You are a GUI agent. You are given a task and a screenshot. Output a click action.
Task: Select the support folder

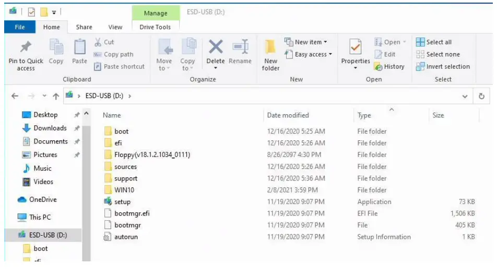coord(125,178)
